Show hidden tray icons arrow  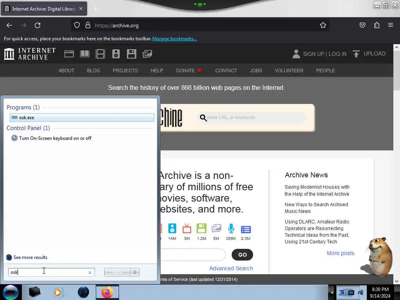(332, 292)
